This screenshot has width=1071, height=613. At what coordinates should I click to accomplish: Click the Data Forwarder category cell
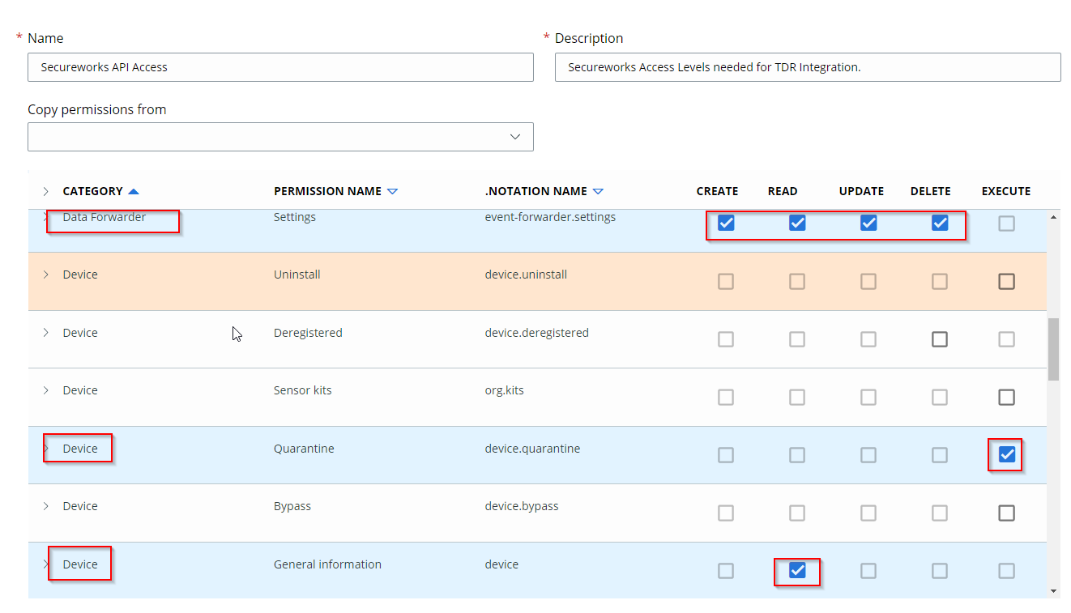(x=105, y=217)
